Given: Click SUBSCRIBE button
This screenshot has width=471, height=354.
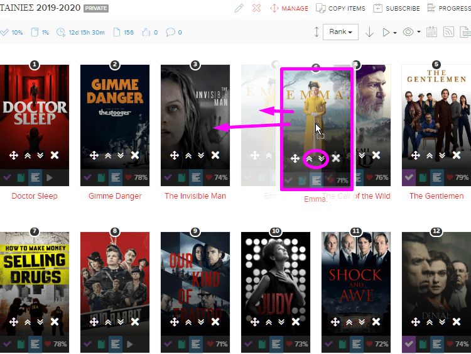Looking at the screenshot, I should (x=396, y=8).
